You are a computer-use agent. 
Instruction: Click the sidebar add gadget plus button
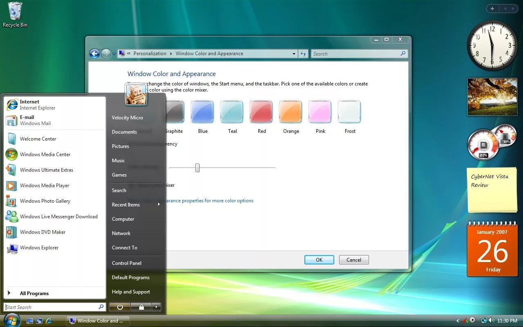coord(492,9)
